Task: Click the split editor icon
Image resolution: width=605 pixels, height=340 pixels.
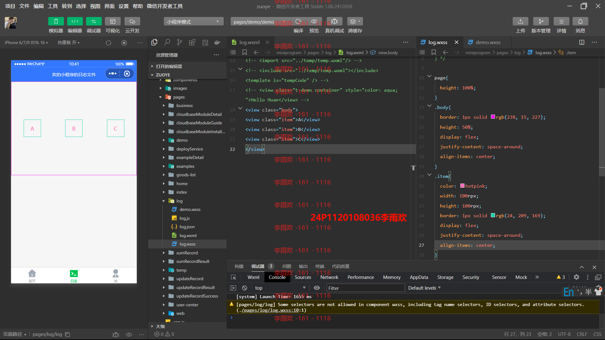Action: click(x=582, y=42)
